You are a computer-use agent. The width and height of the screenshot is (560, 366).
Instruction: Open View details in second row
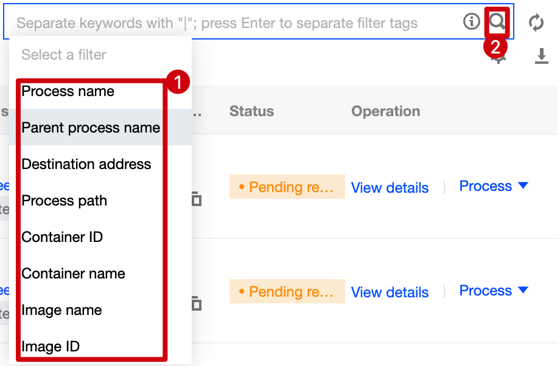click(x=390, y=292)
